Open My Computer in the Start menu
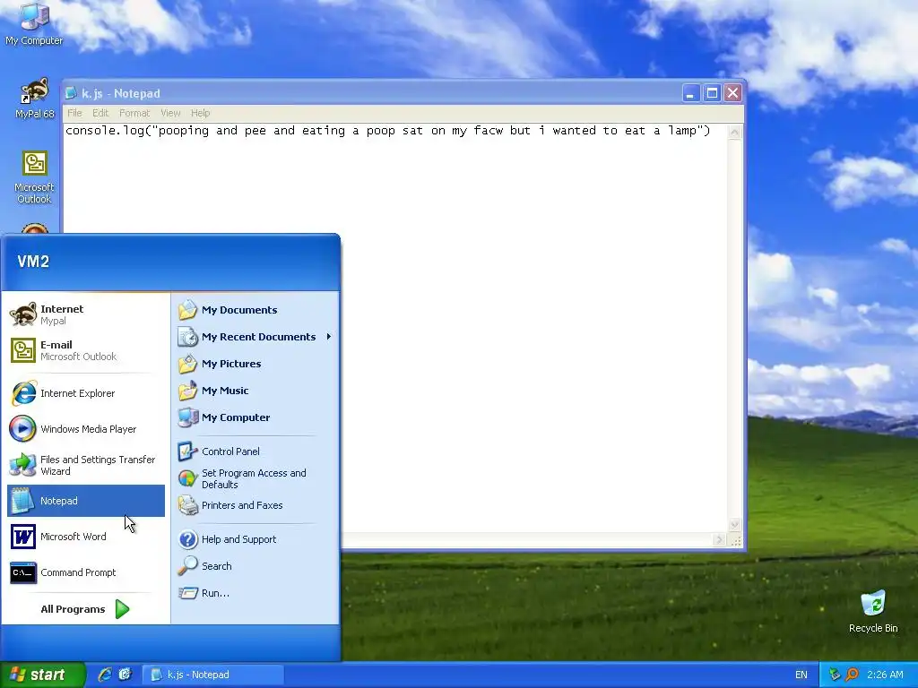This screenshot has height=688, width=918. pos(255,417)
